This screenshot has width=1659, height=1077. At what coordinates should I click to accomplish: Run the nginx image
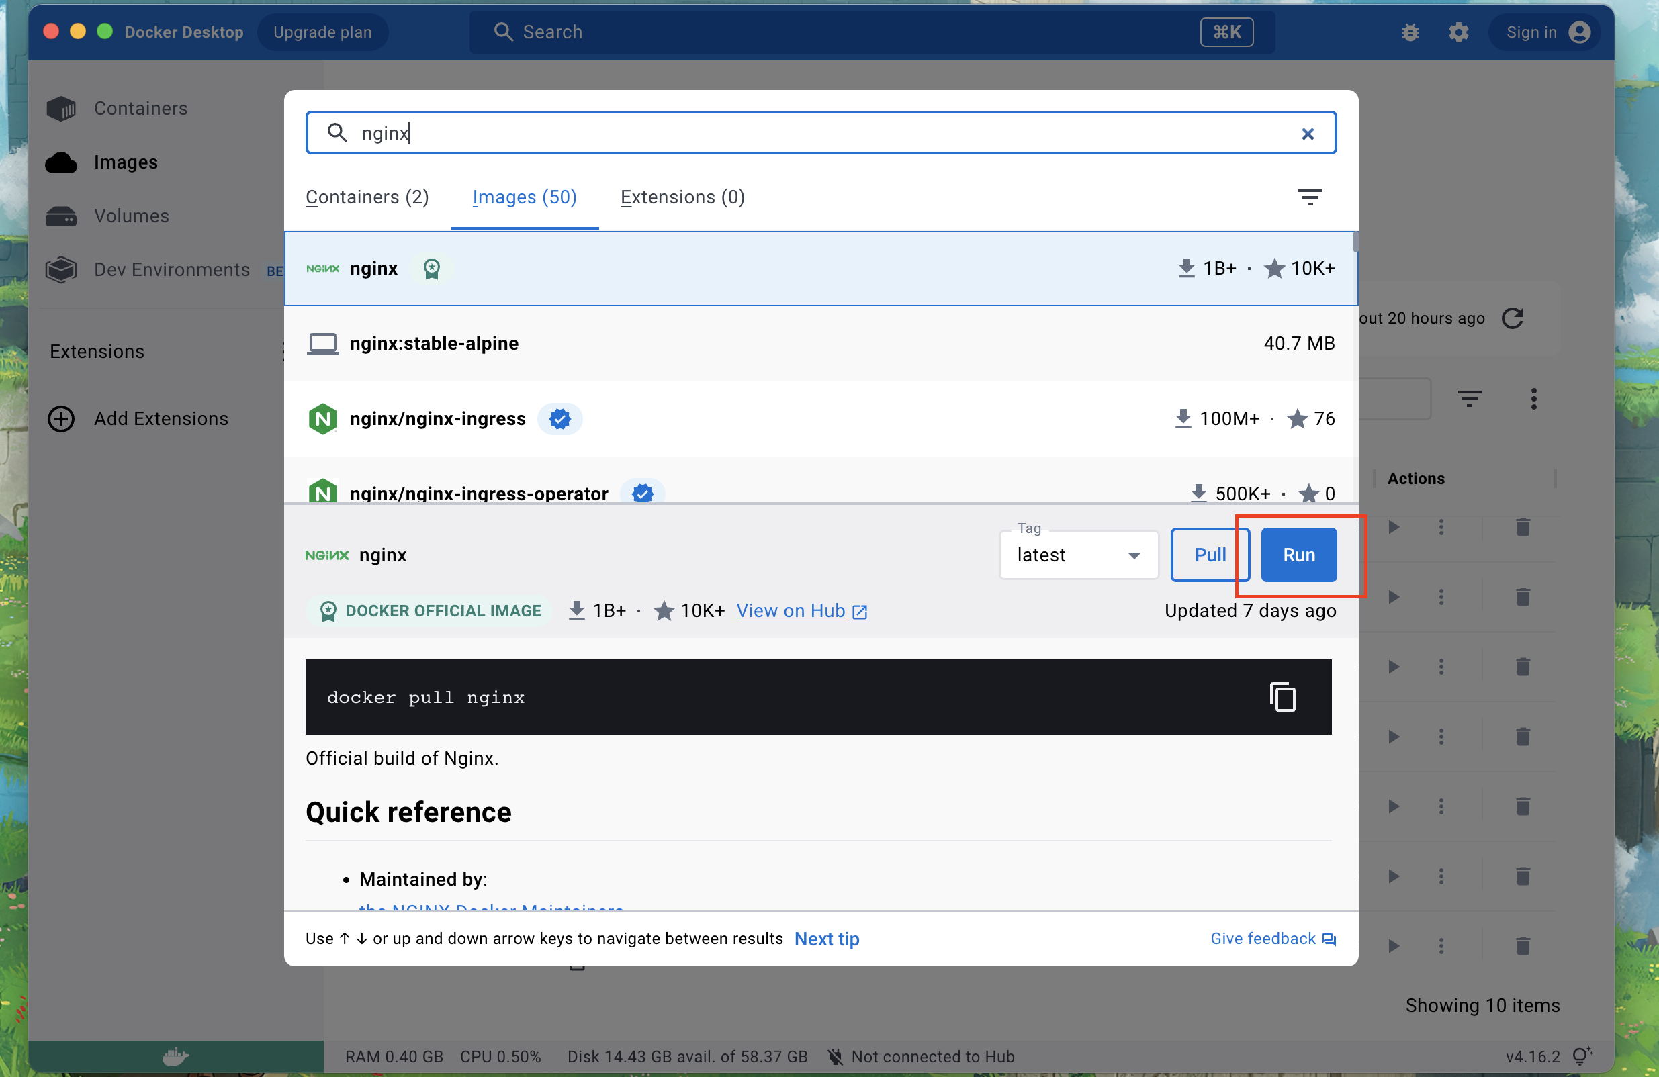1298,555
